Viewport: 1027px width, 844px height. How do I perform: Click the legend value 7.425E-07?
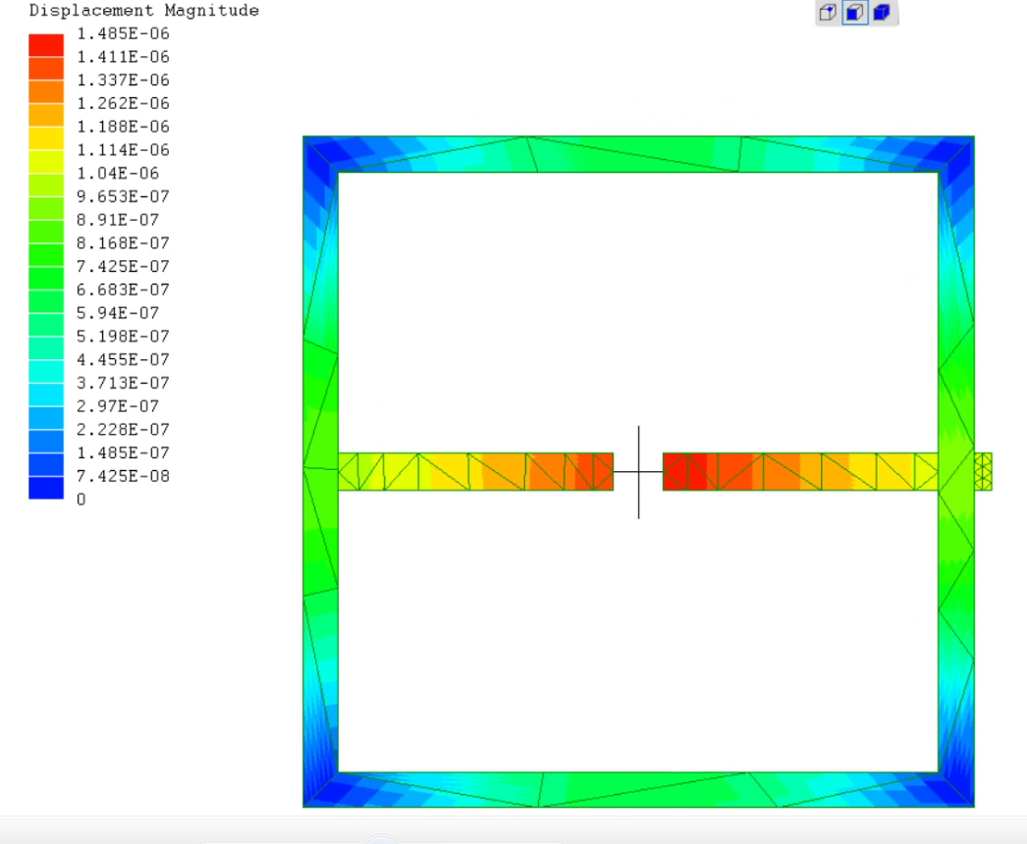pyautogui.click(x=123, y=267)
